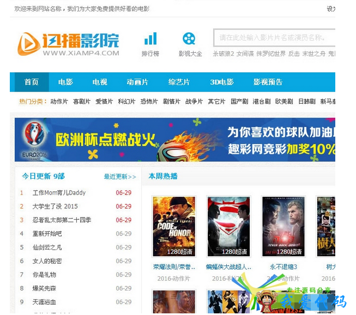The height and width of the screenshot is (315, 356).
Task: Open 爆笑先森 list entry
Action: (44, 288)
